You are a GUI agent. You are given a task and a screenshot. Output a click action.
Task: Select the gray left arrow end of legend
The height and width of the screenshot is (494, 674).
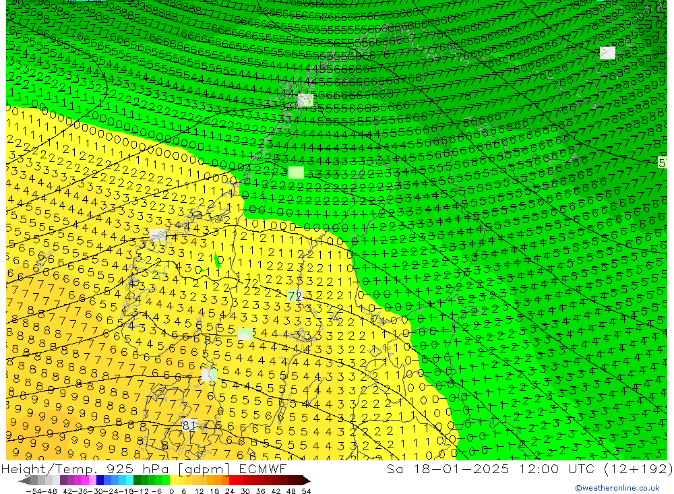(24, 481)
